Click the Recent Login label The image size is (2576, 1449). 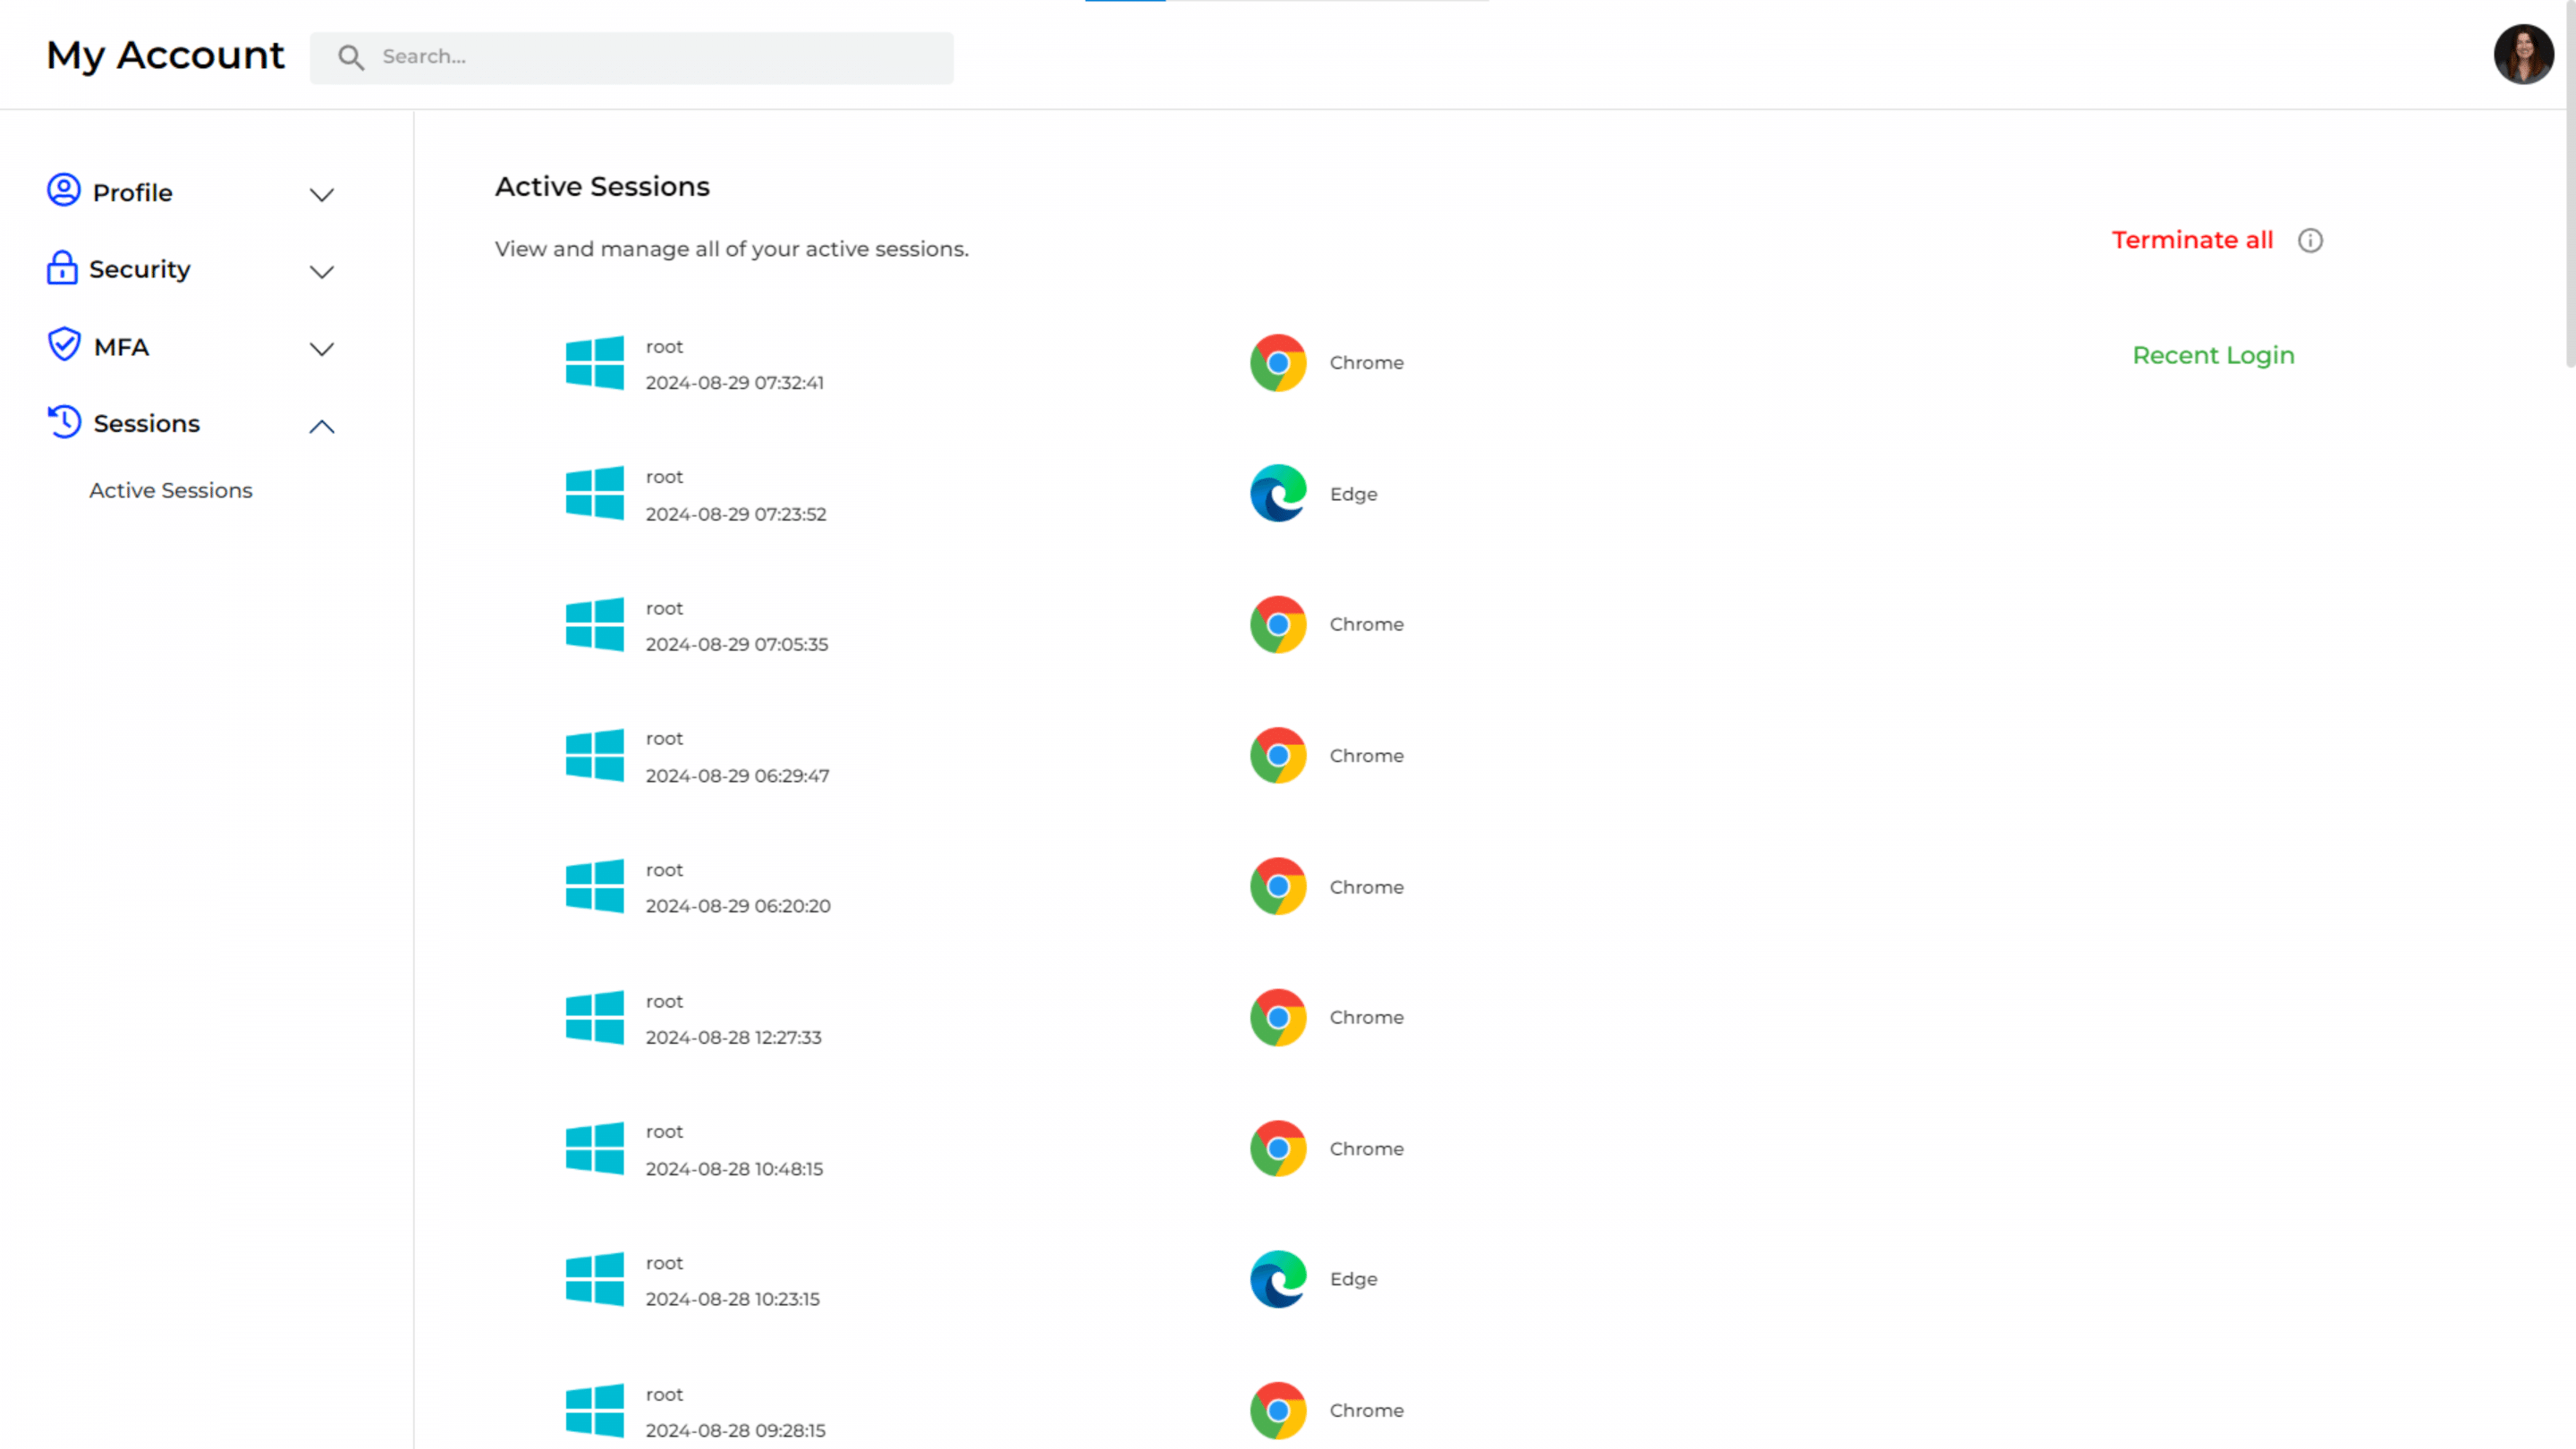coord(2213,355)
